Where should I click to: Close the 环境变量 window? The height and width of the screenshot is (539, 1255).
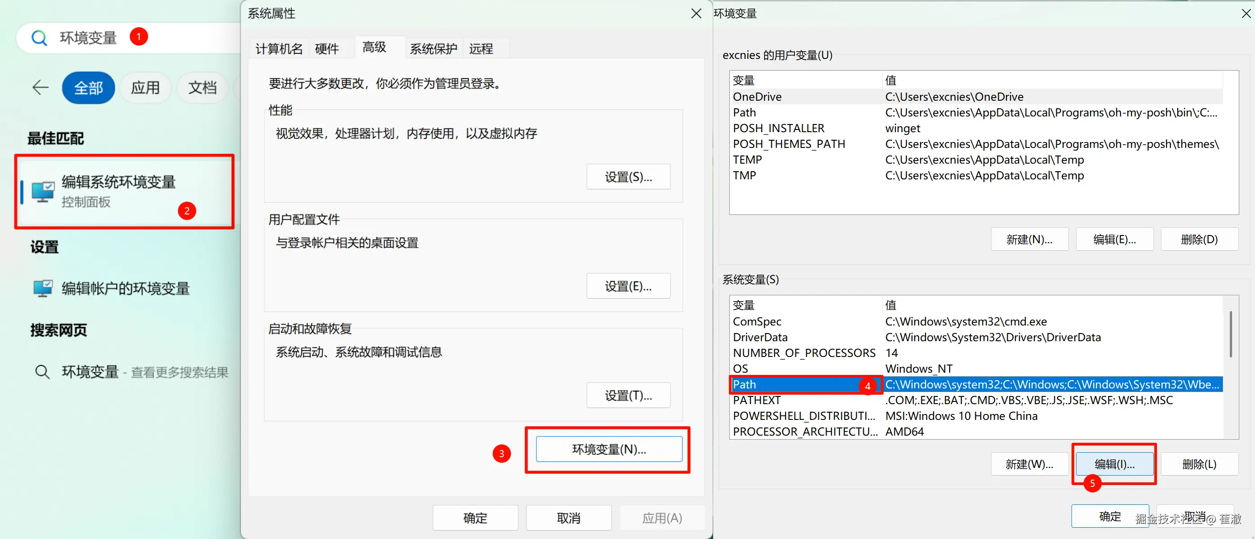1246,13
